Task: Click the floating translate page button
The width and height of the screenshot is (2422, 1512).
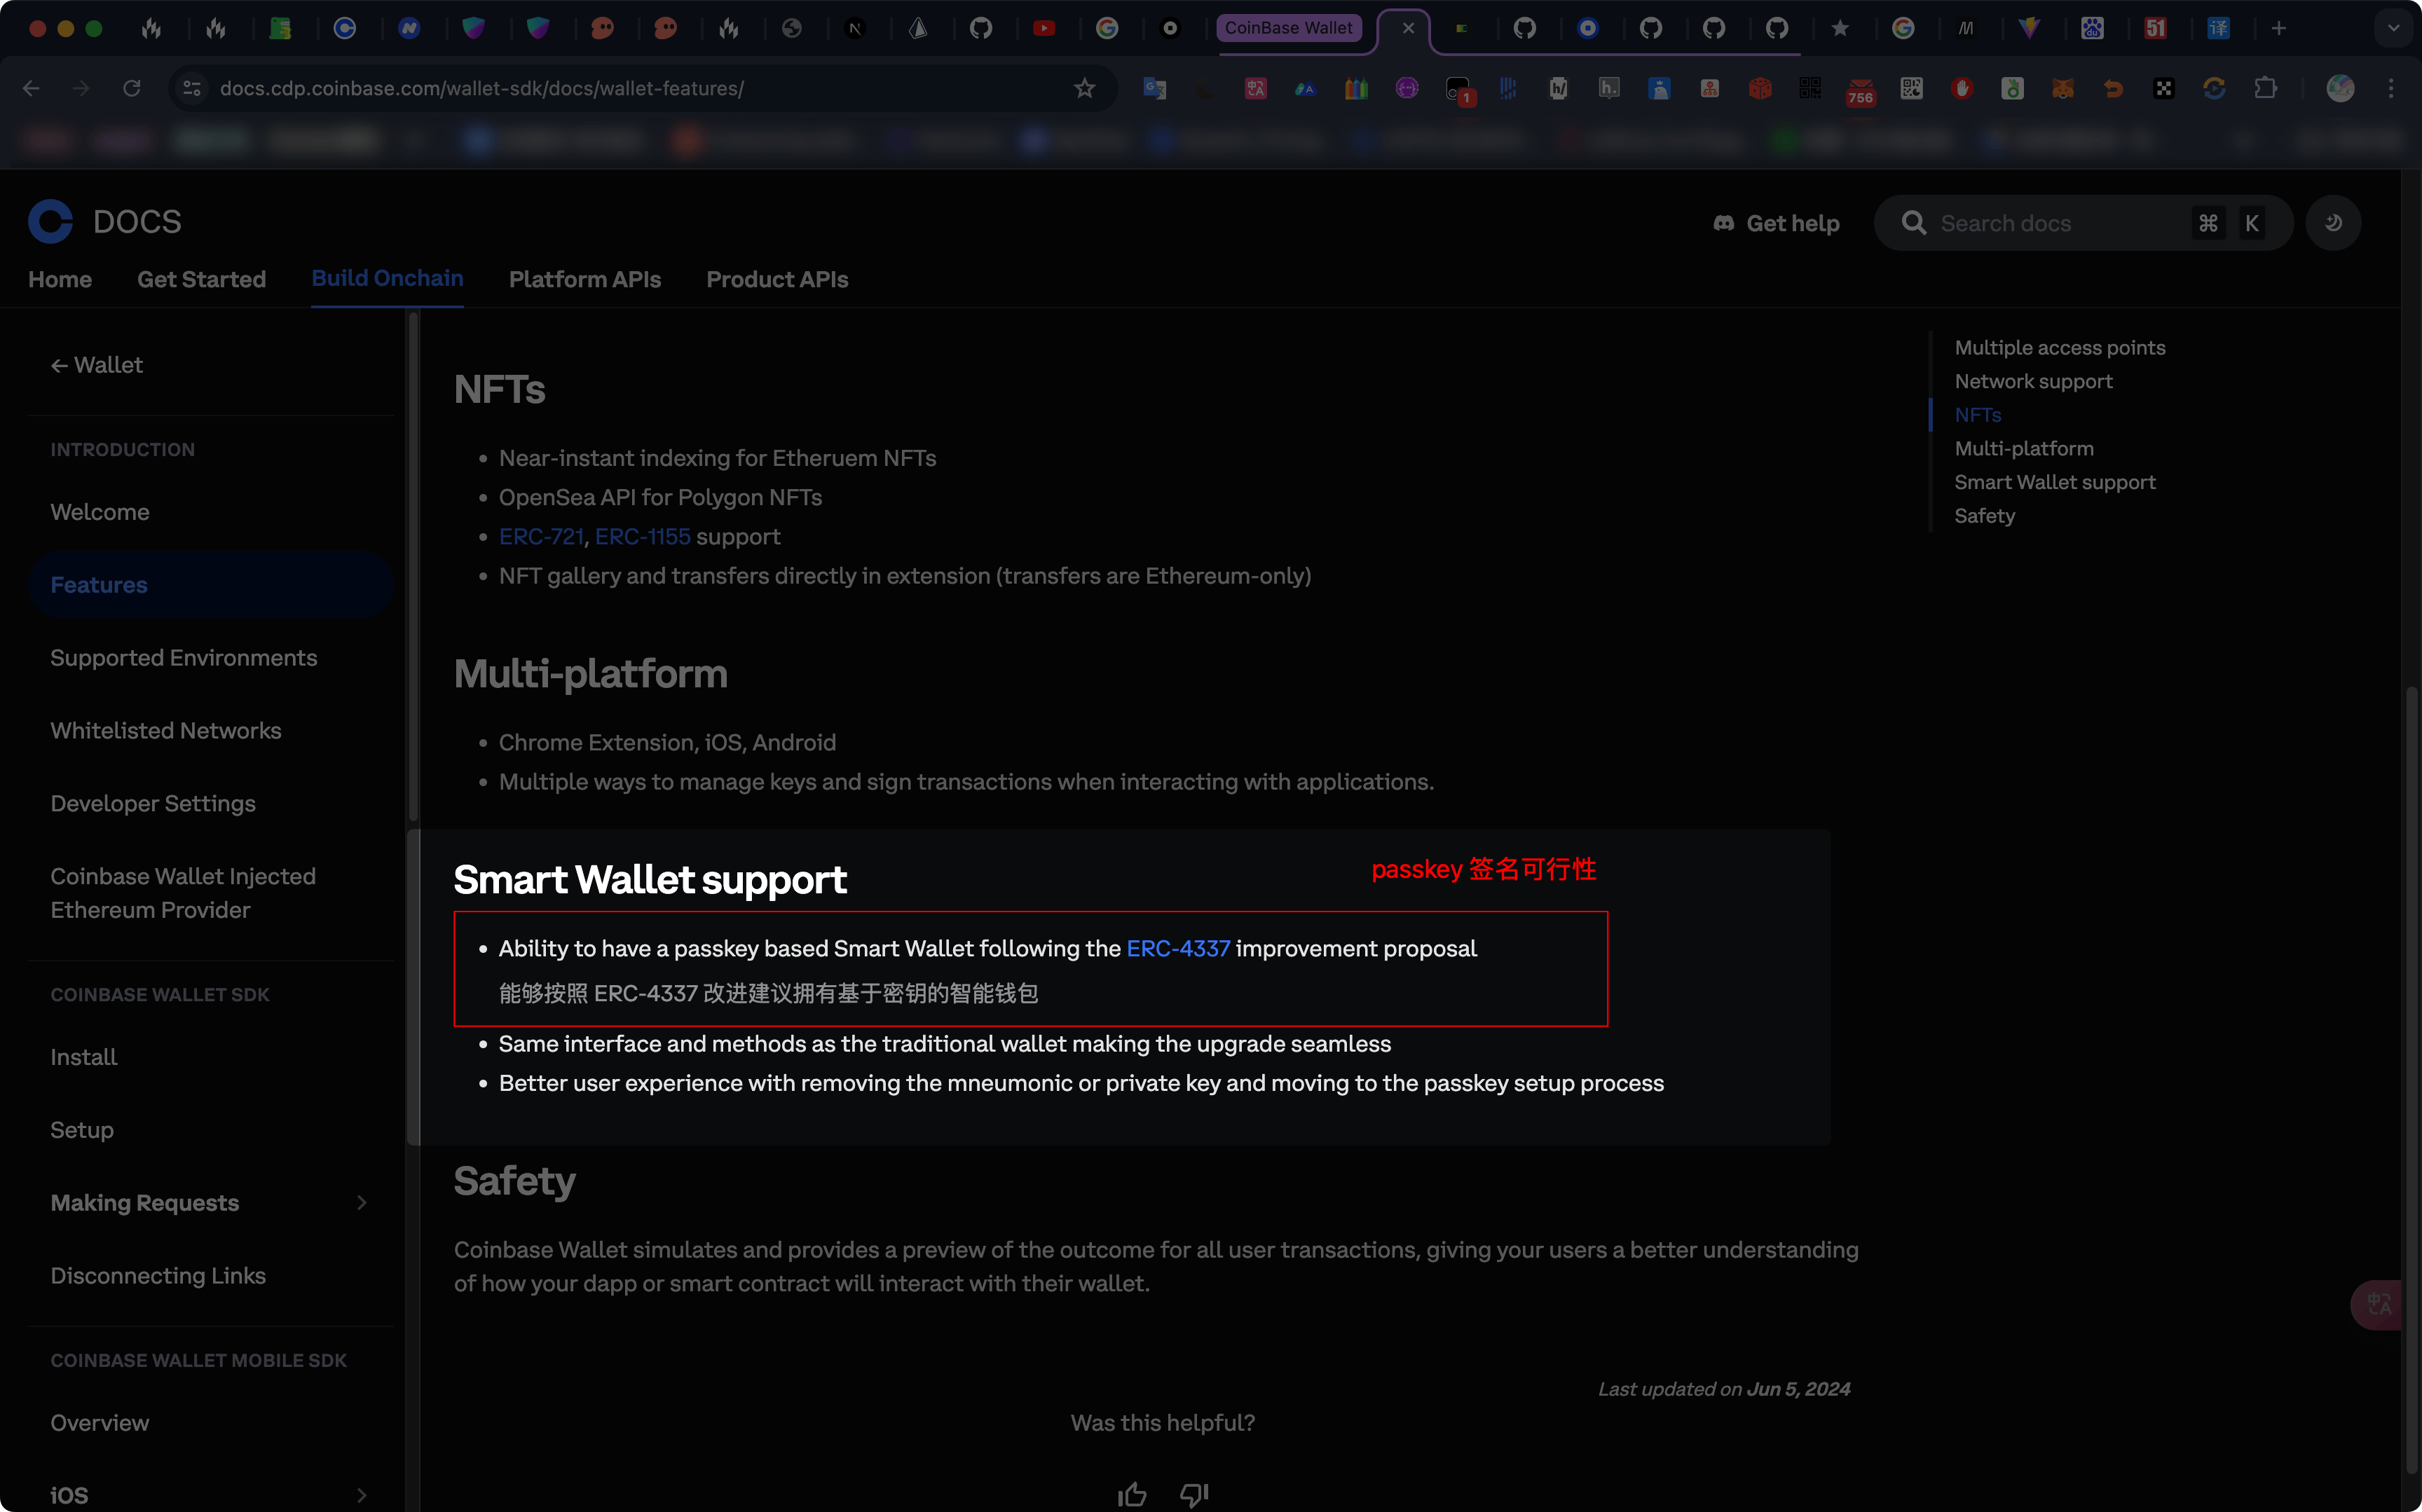Action: pyautogui.click(x=2378, y=1304)
